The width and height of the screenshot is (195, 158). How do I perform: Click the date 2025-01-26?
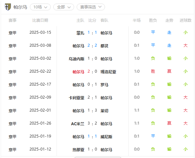point(40,123)
